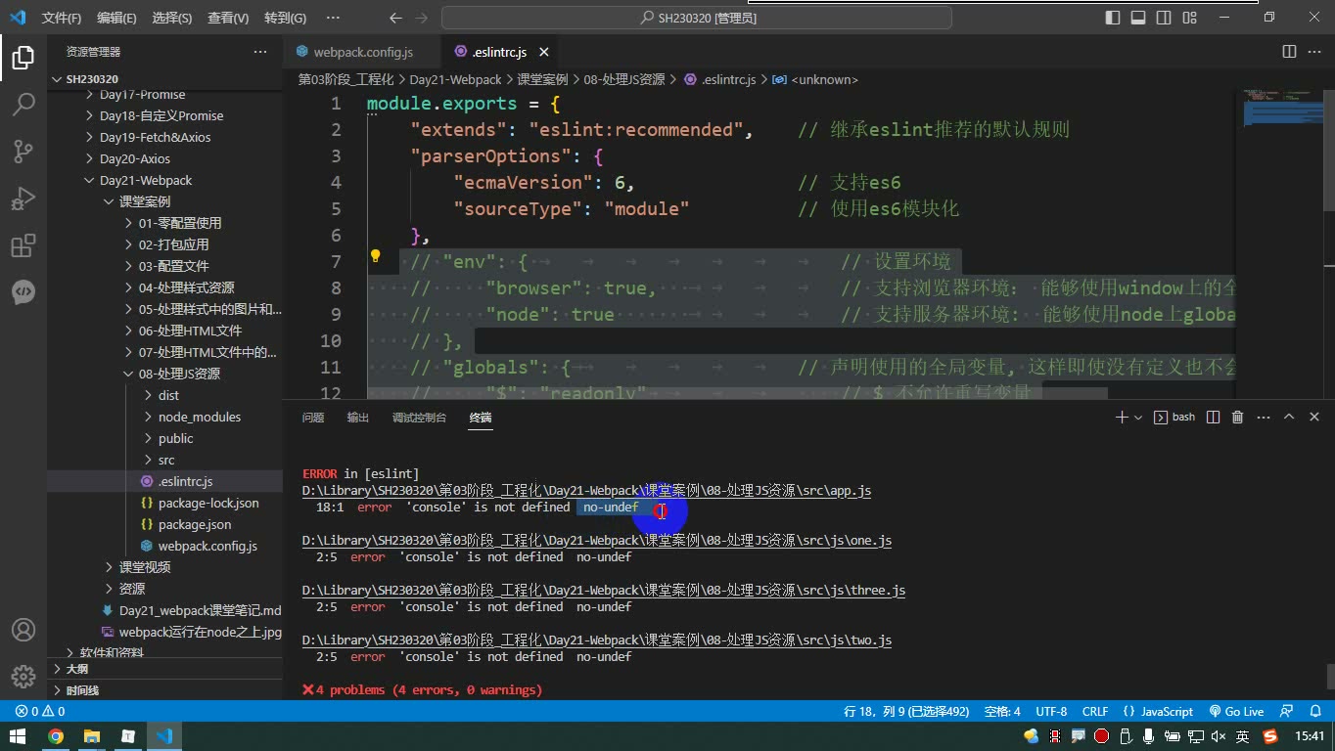
Task: Maximize panel size with the up chevron
Action: tap(1289, 417)
